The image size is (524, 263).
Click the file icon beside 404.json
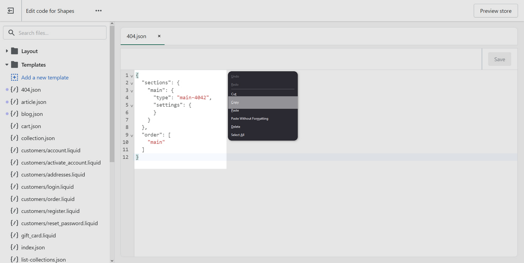click(14, 90)
